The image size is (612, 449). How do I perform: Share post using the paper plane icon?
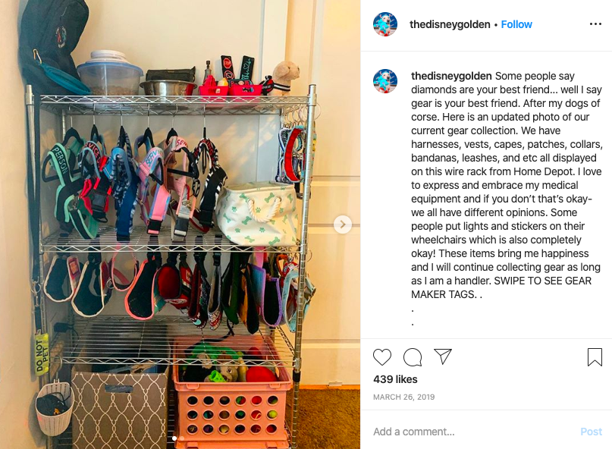coord(443,356)
